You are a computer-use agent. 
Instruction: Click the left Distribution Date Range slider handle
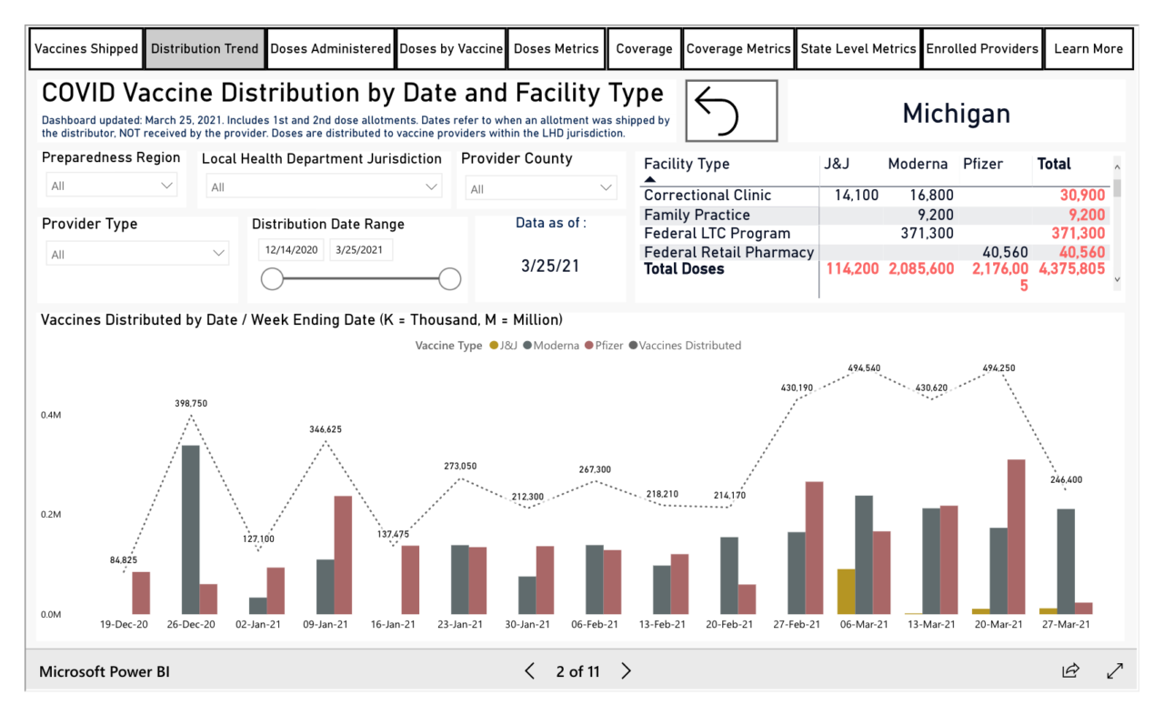tap(272, 278)
